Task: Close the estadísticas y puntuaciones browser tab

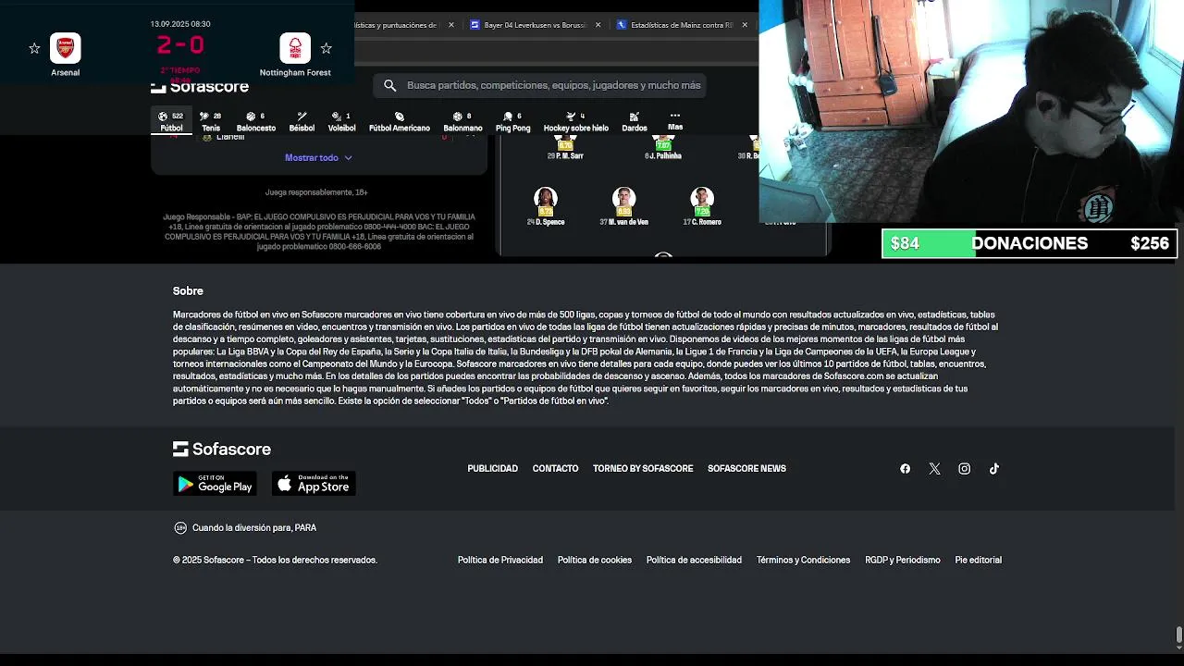Action: point(451,25)
